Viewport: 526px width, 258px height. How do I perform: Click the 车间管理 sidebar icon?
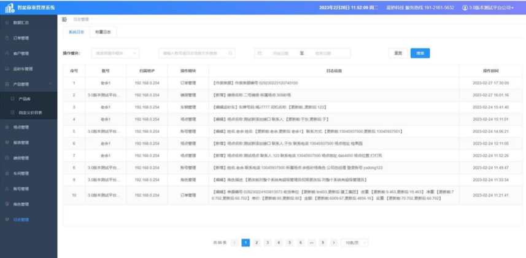[x=7, y=173]
